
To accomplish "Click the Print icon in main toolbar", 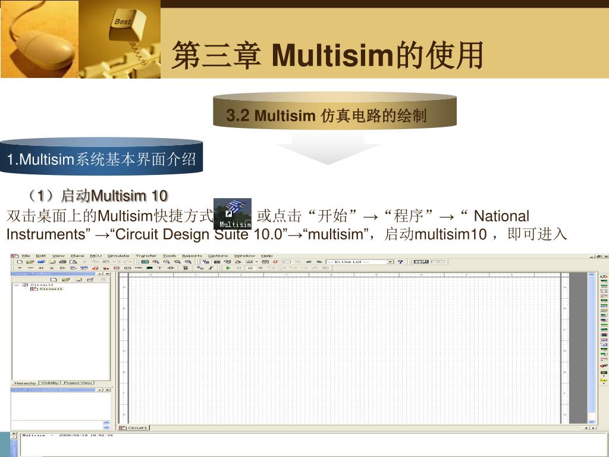I will pos(62,262).
